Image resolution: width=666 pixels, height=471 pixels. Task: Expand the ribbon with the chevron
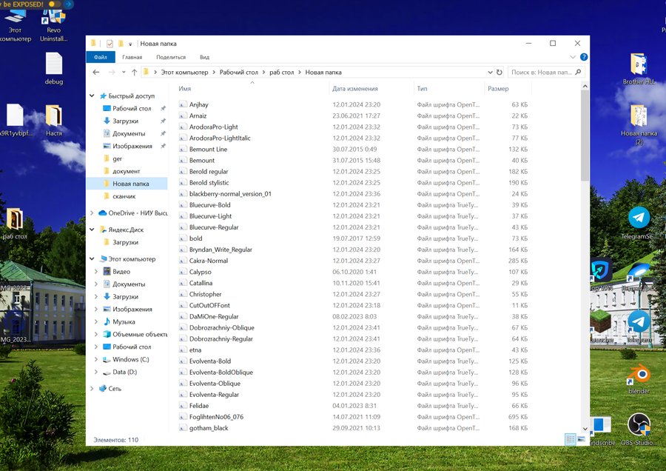[573, 57]
